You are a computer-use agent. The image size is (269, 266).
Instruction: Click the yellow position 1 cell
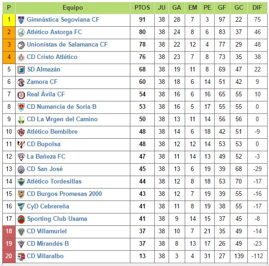pyautogui.click(x=9, y=20)
